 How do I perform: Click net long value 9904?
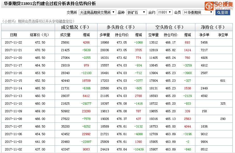click(x=204, y=142)
